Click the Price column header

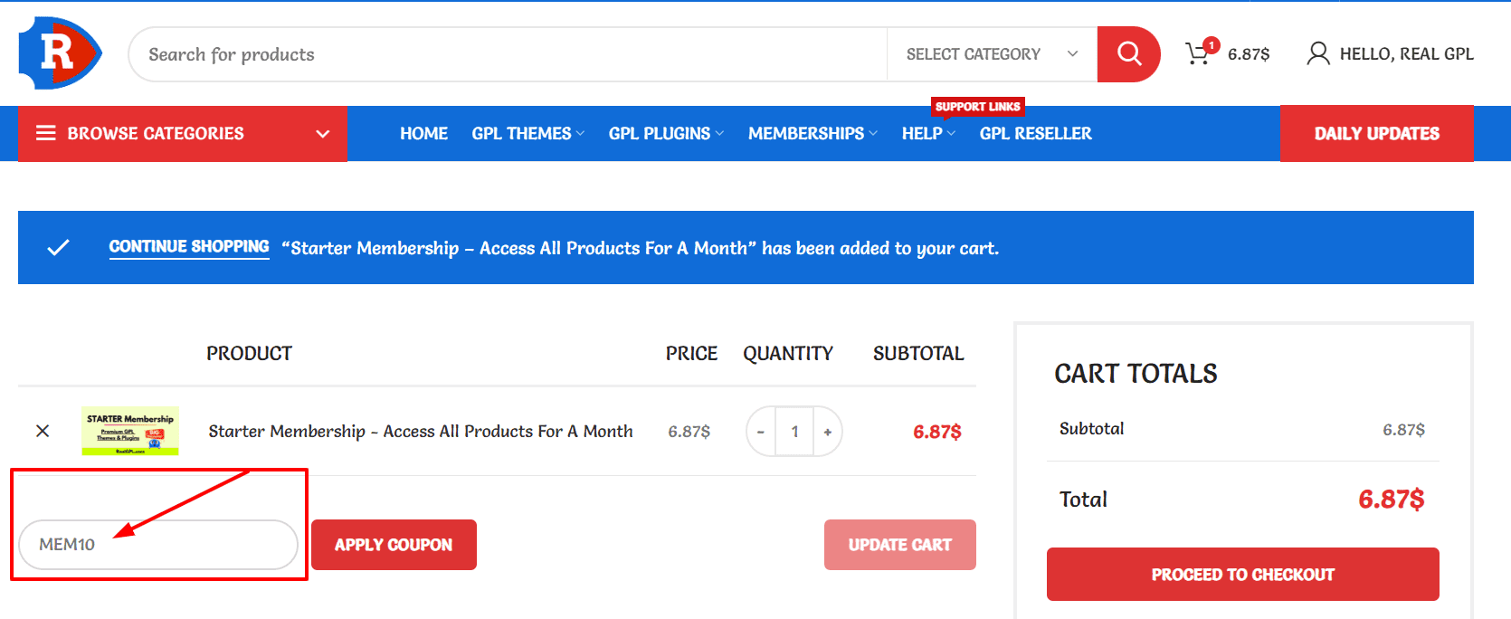point(691,353)
